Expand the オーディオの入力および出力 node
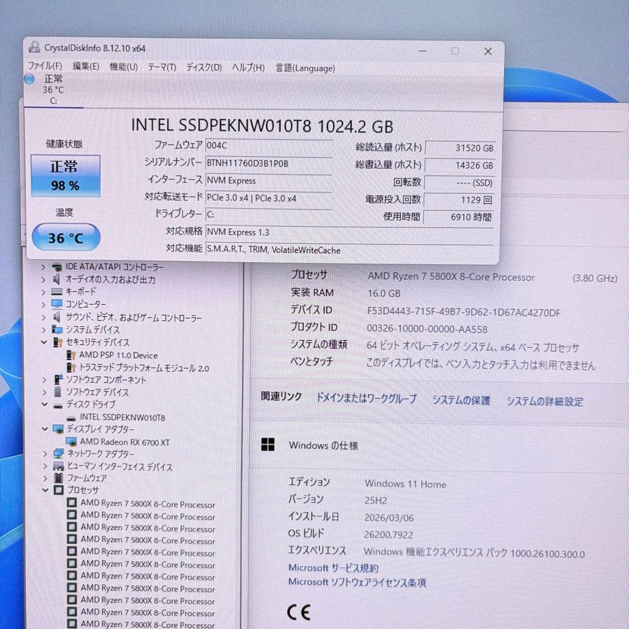The image size is (629, 629). click(43, 280)
